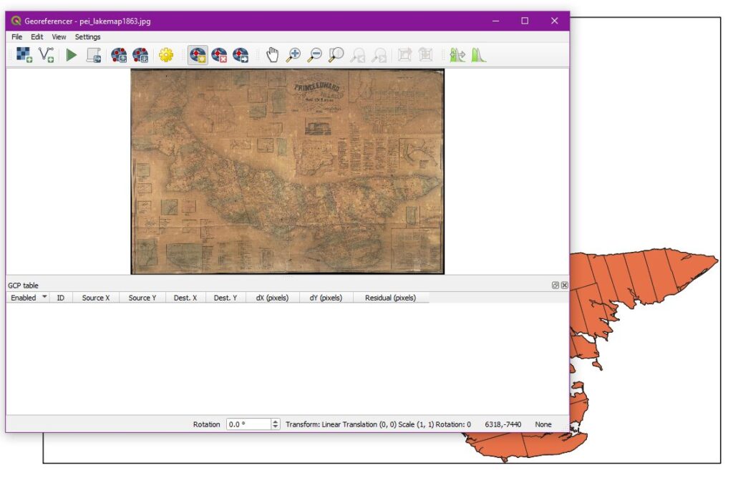Click the Residual (pixels) column header
Image resolution: width=733 pixels, height=478 pixels.
tap(391, 298)
